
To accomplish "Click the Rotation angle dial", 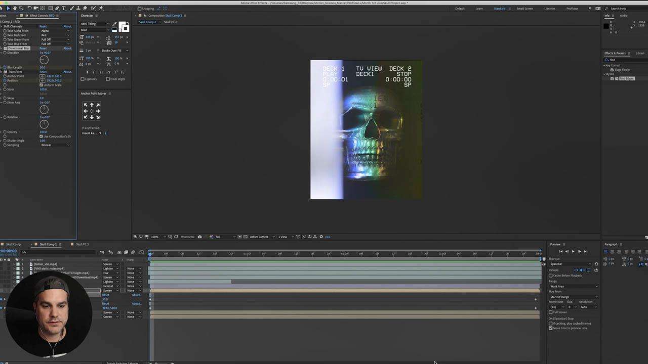I will pyautogui.click(x=44, y=124).
